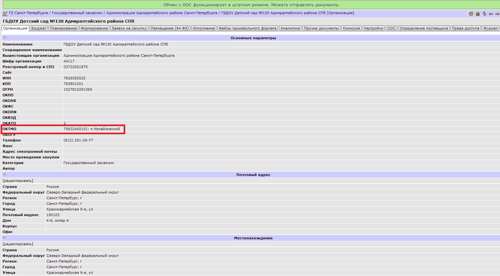Select the ИНН value 7826050520
500x276 pixels.
coord(75,78)
